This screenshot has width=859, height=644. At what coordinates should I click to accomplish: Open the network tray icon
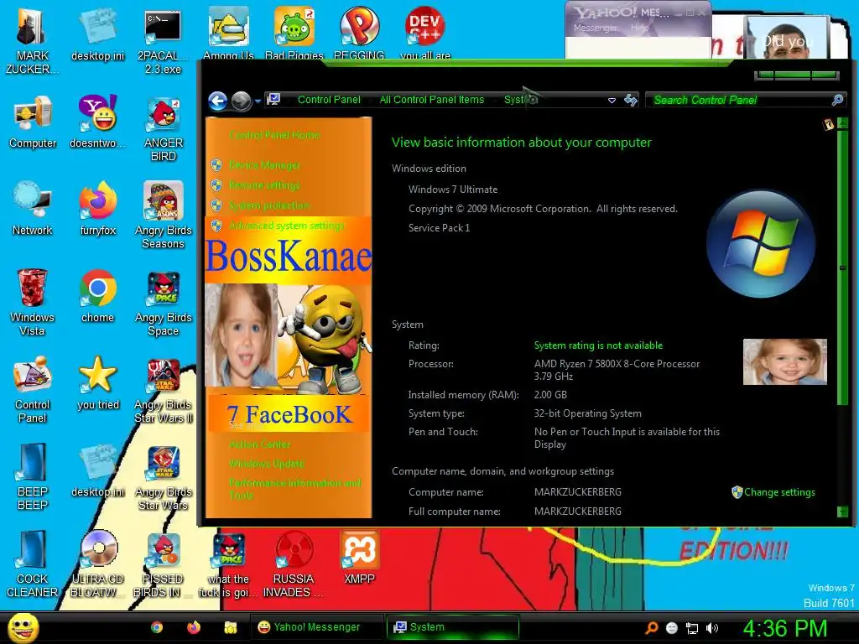(692, 628)
